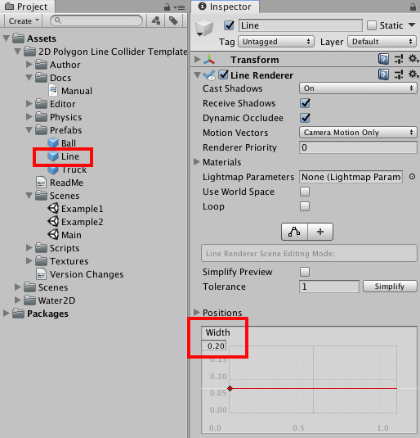420x438 pixels.
Task: Click the Lightmap Parameters object picker circle
Action: (412, 177)
